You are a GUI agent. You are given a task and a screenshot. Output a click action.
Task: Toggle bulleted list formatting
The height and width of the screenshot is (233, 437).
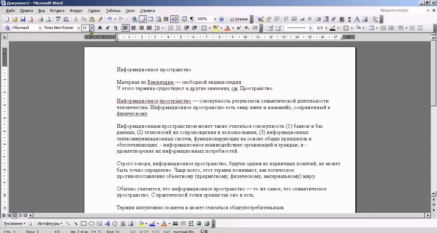pyautogui.click(x=178, y=28)
